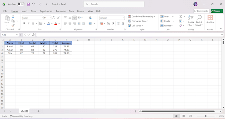Click the Copy icon
Screen dimensions: 225x119
pyautogui.click(x=13, y=21)
